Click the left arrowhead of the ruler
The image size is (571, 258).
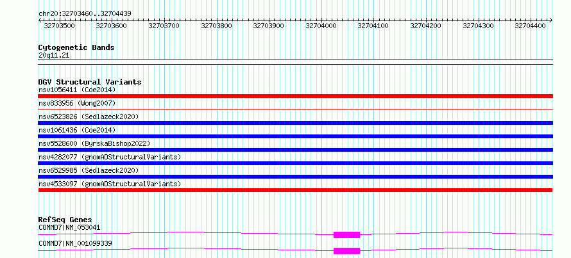point(40,20)
